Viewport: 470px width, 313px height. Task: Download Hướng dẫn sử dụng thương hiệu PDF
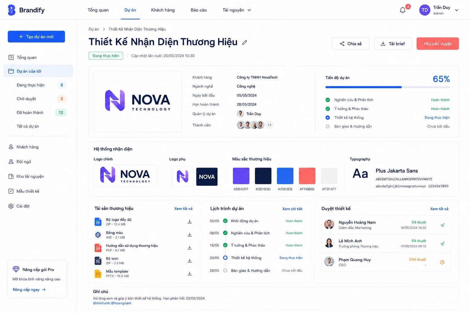coord(190,248)
